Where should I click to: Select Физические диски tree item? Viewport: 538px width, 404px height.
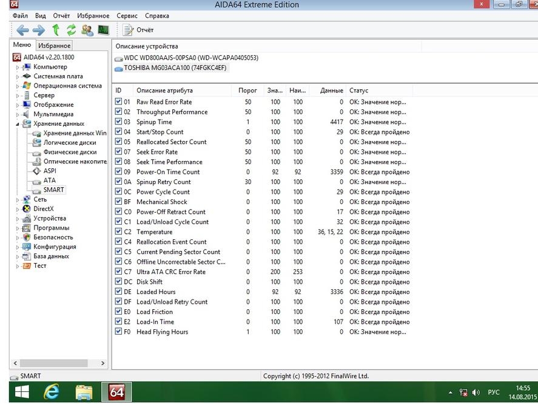tap(70, 152)
